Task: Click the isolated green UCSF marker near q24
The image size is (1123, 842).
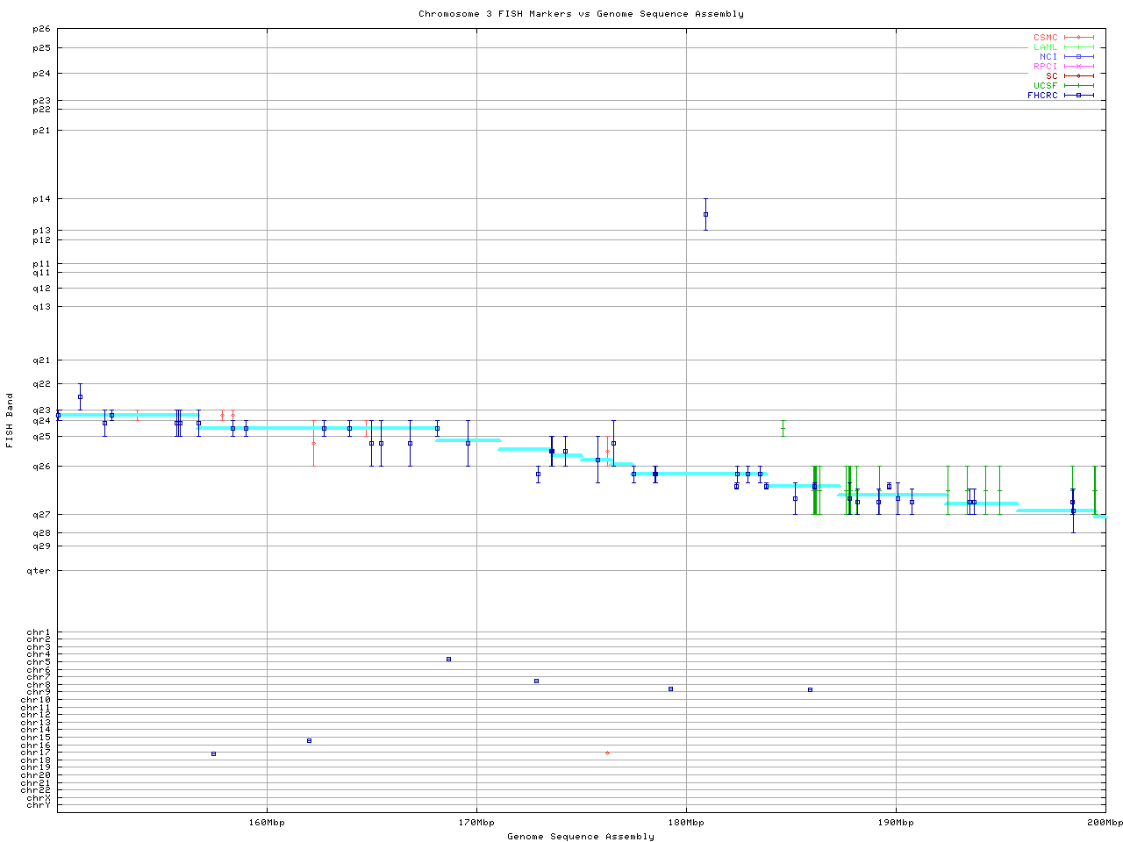Action: pyautogui.click(x=783, y=428)
